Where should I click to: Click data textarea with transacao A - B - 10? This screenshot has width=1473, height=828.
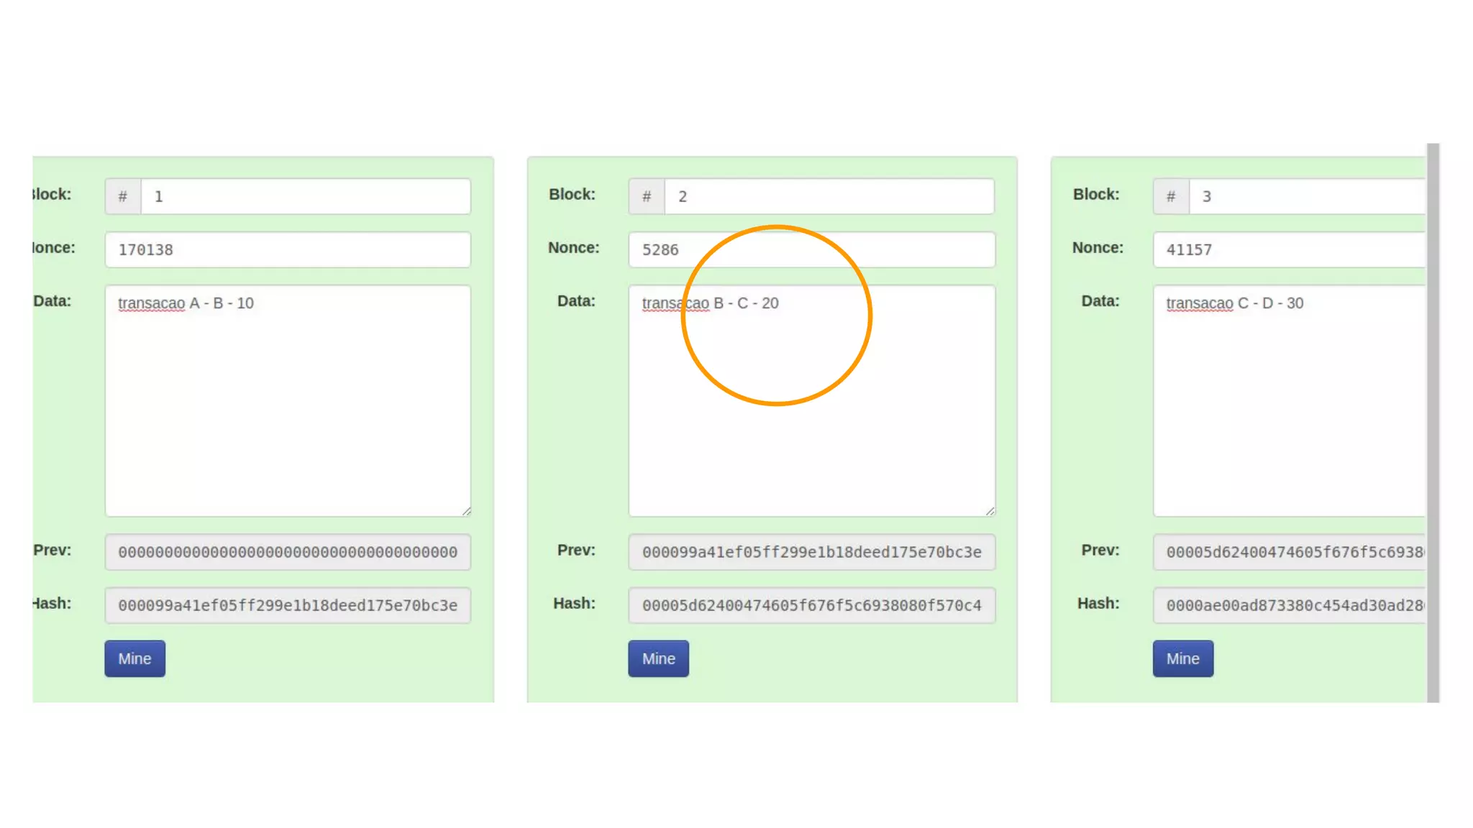288,400
